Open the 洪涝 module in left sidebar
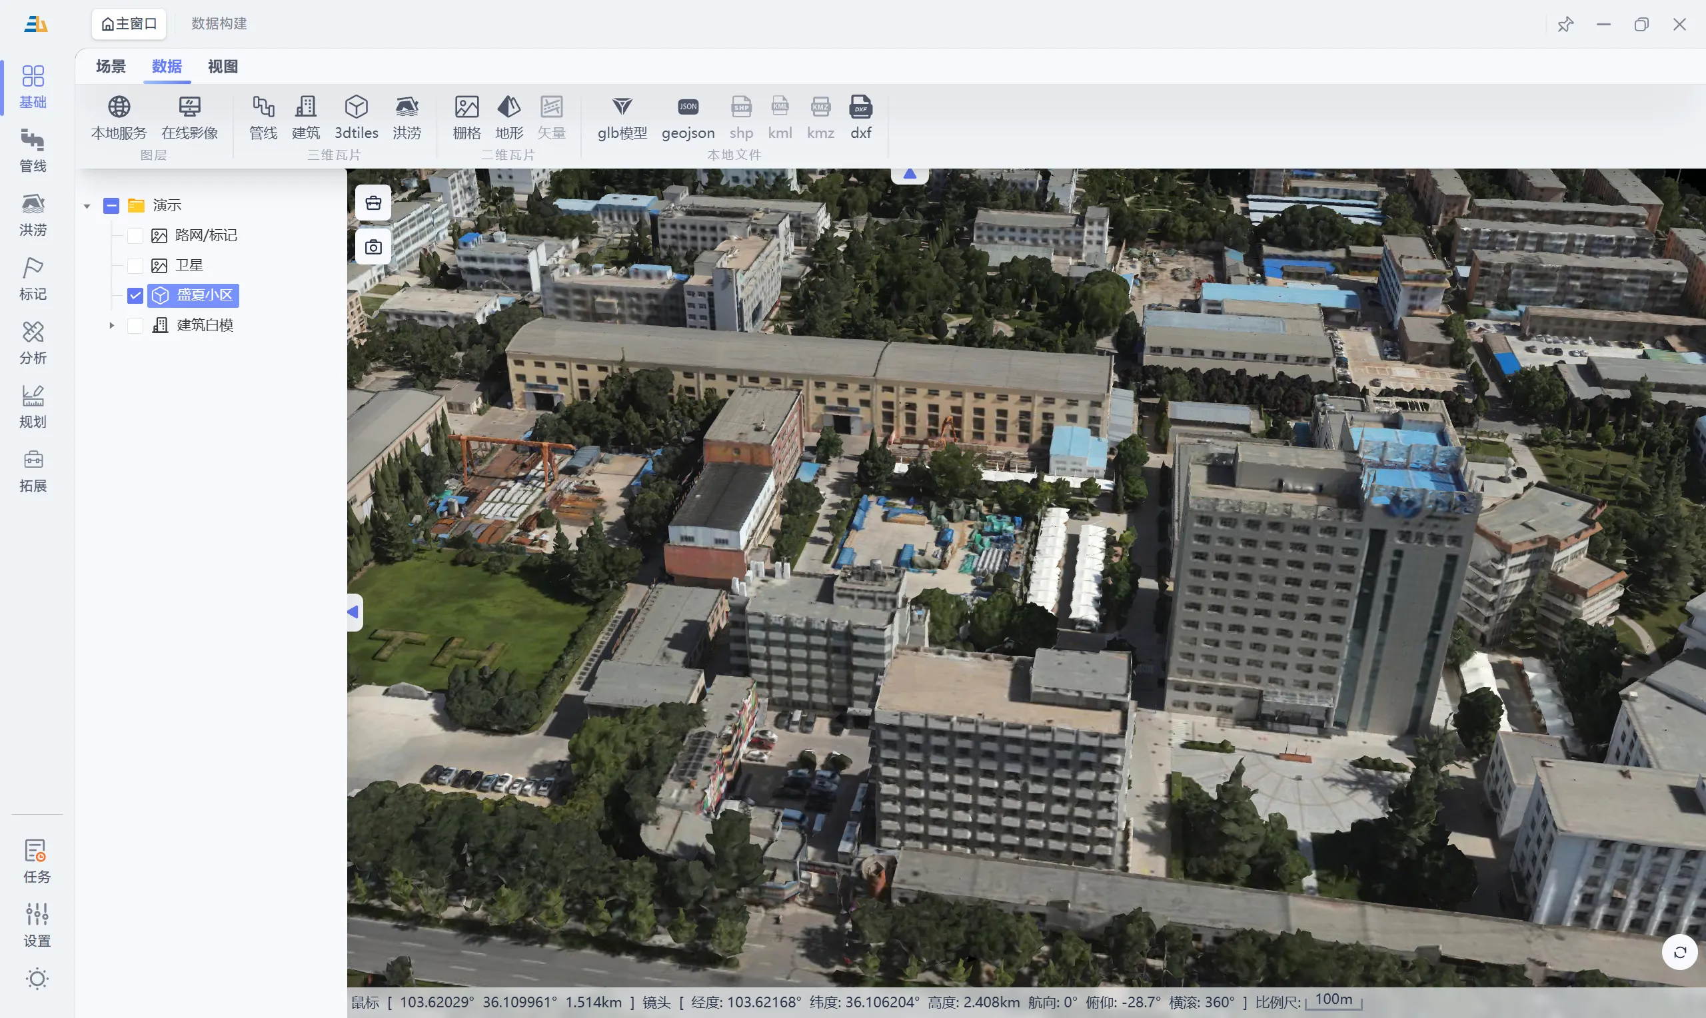 [33, 215]
